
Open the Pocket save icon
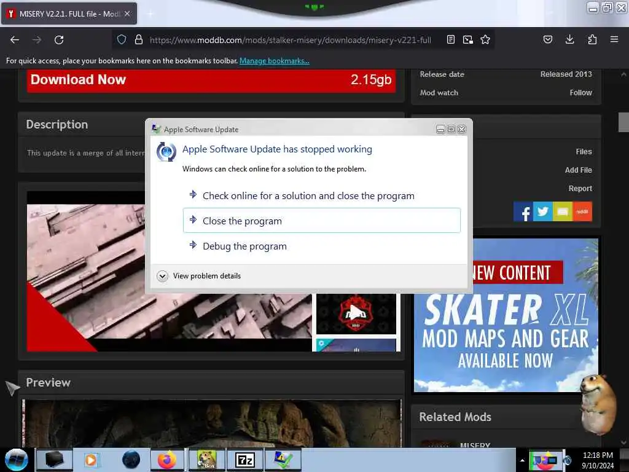547,39
